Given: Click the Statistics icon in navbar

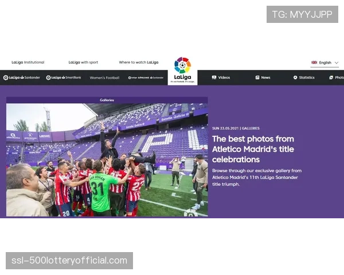Looking at the screenshot, I should [295, 77].
